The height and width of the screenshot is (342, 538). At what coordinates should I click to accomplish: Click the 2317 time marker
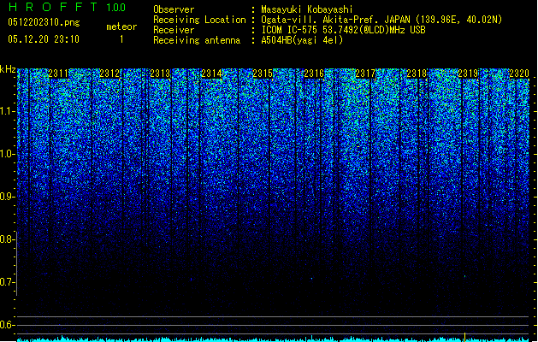365,74
